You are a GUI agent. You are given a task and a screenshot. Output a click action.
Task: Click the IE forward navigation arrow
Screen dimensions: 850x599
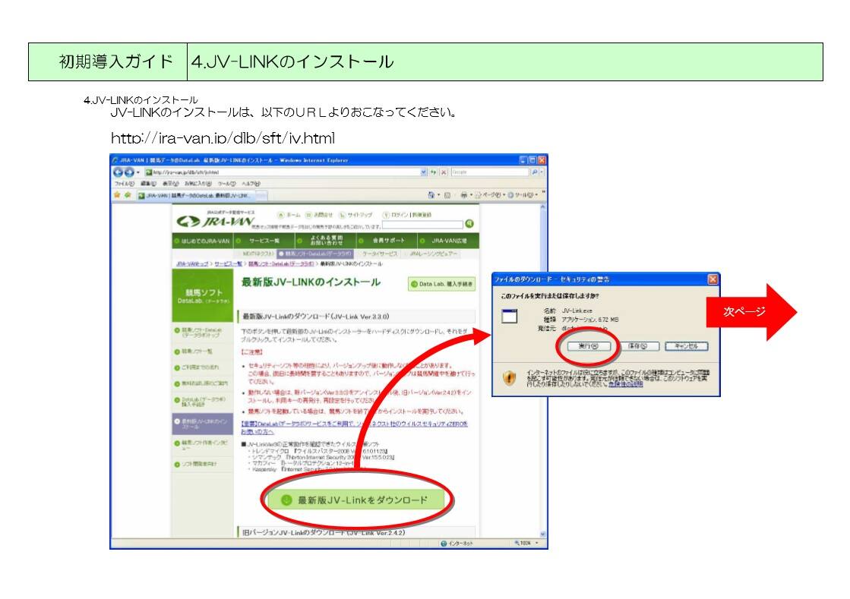coord(129,172)
